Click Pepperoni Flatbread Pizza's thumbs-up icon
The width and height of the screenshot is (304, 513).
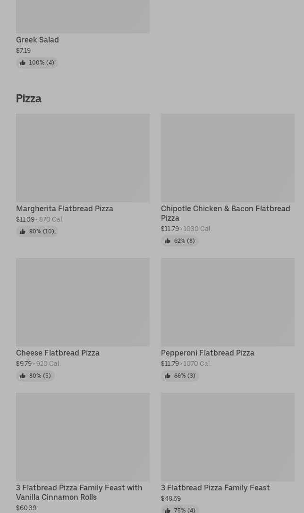coord(168,376)
